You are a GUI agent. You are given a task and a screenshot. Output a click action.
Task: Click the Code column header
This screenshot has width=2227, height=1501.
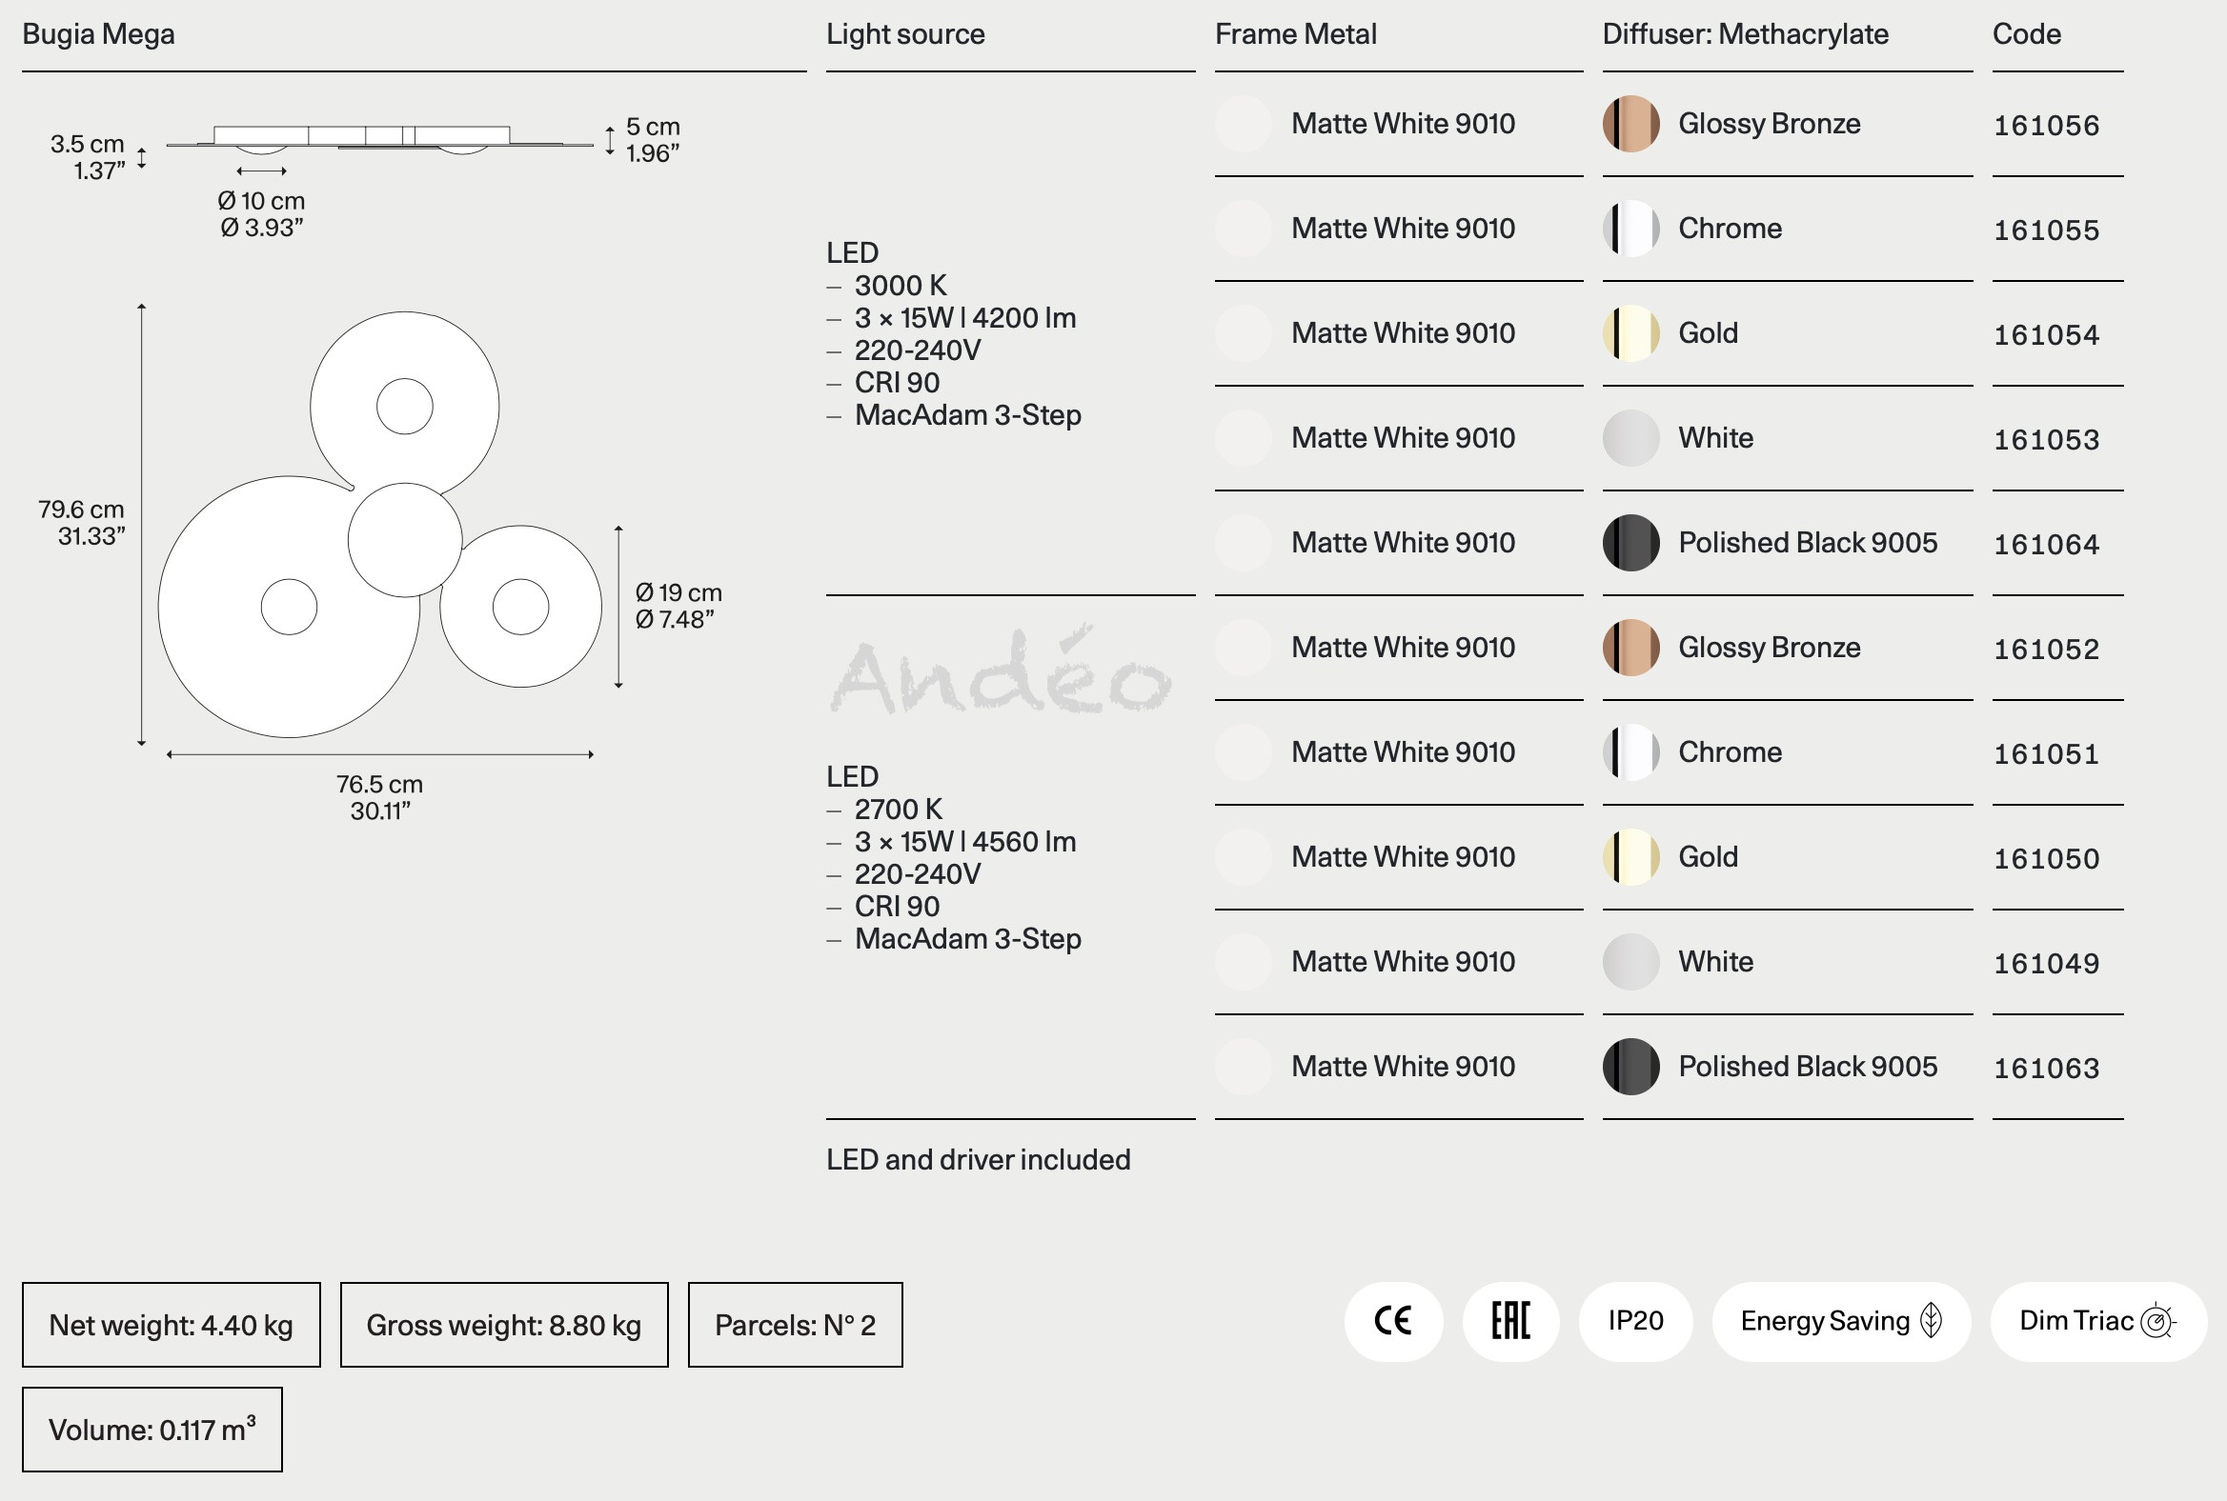coord(2027,34)
